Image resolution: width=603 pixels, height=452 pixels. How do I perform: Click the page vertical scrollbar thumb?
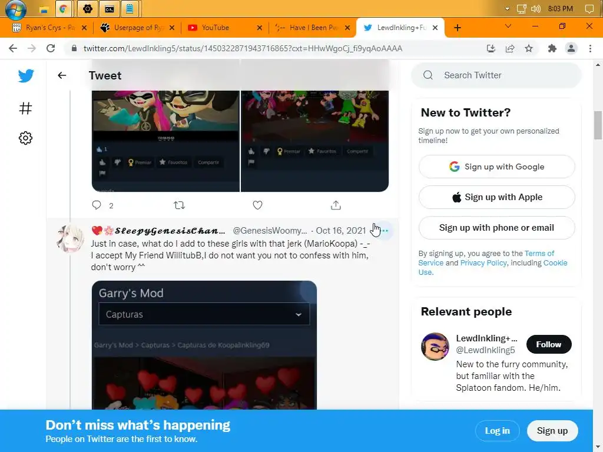click(x=598, y=125)
